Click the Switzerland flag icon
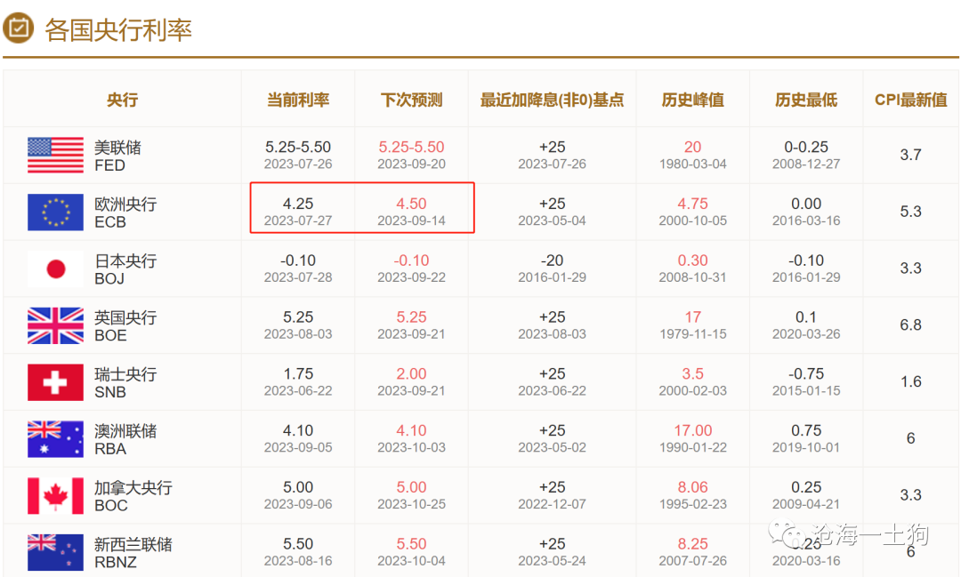 pos(55,382)
